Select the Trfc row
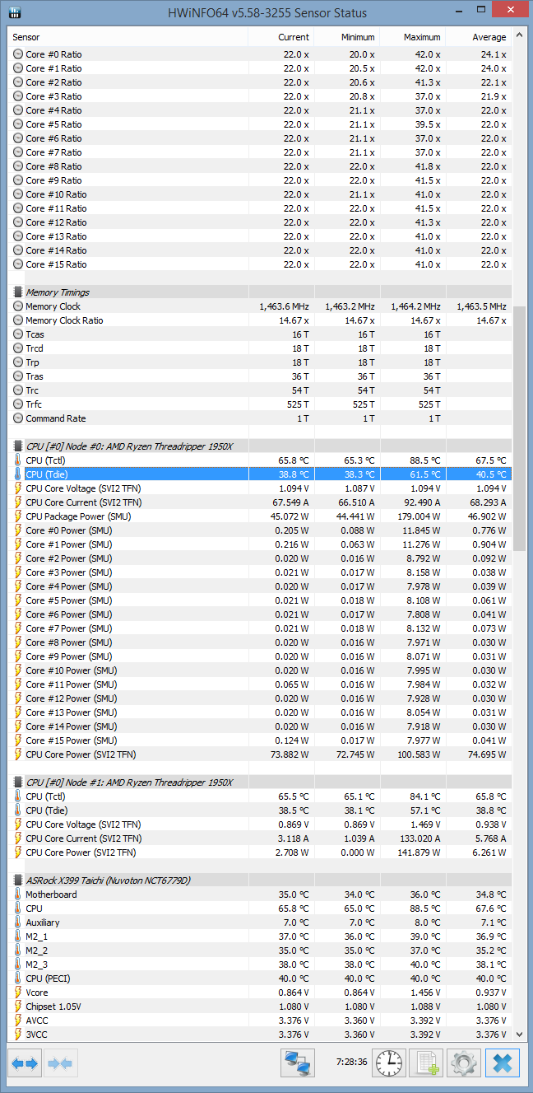The width and height of the screenshot is (533, 1093). [260, 404]
